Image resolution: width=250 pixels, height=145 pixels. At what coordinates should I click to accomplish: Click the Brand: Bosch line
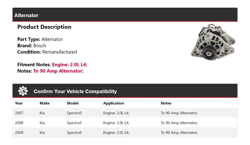pyautogui.click(x=32, y=45)
